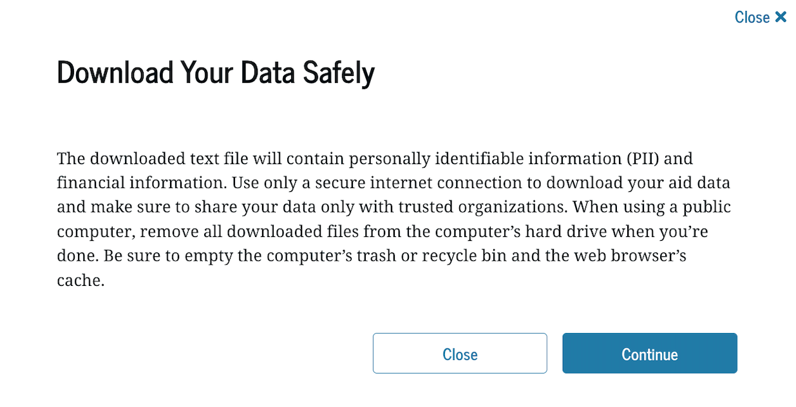Click the phrase Be sure to empty
This screenshot has width=796, height=407.
coord(146,256)
